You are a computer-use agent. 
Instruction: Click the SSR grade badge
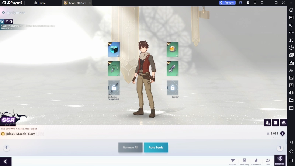click(x=8, y=120)
